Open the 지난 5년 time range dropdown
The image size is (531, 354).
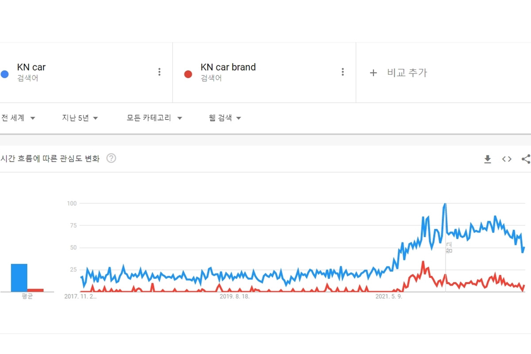pyautogui.click(x=80, y=118)
